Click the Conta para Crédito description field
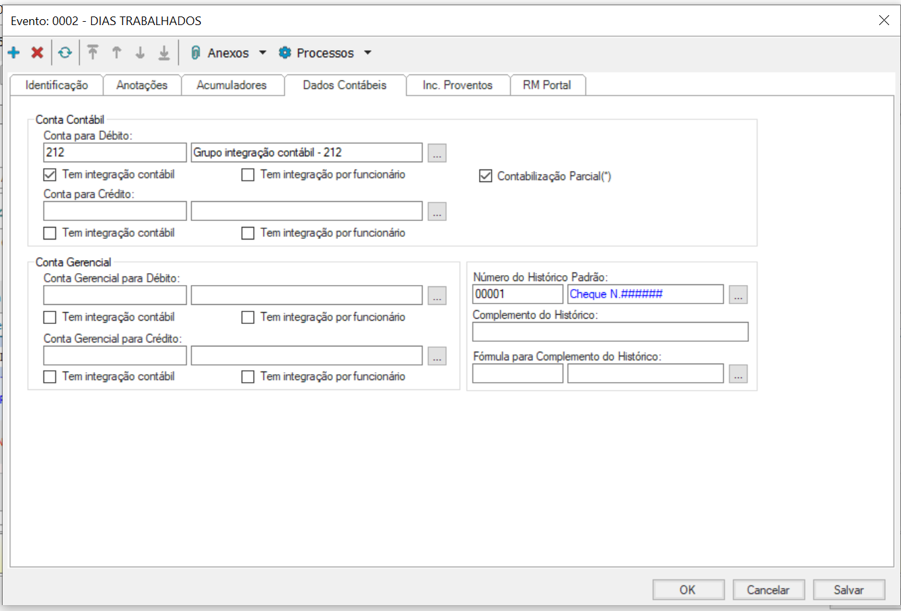The image size is (901, 611). point(306,211)
